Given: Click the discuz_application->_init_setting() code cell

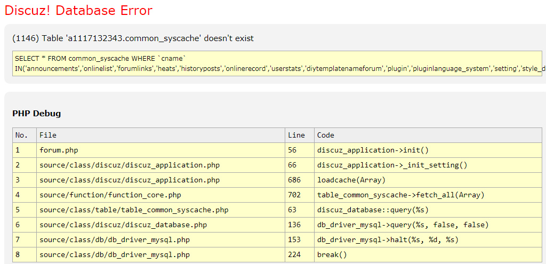Looking at the screenshot, I should (x=428, y=165).
